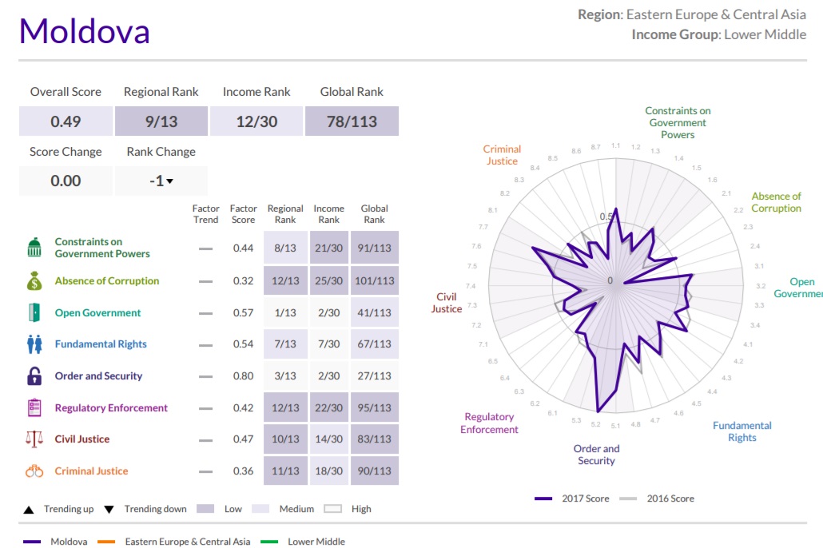Click the Absence of Corruption money bag icon
The height and width of the screenshot is (548, 823).
pos(34,281)
